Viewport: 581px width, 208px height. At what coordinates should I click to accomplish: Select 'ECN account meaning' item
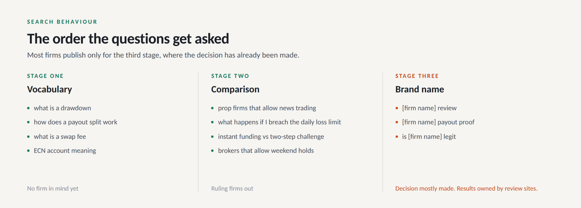(x=65, y=151)
